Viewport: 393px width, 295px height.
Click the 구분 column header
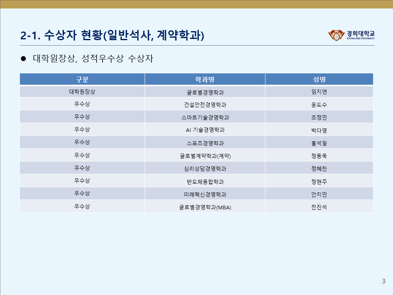point(82,79)
